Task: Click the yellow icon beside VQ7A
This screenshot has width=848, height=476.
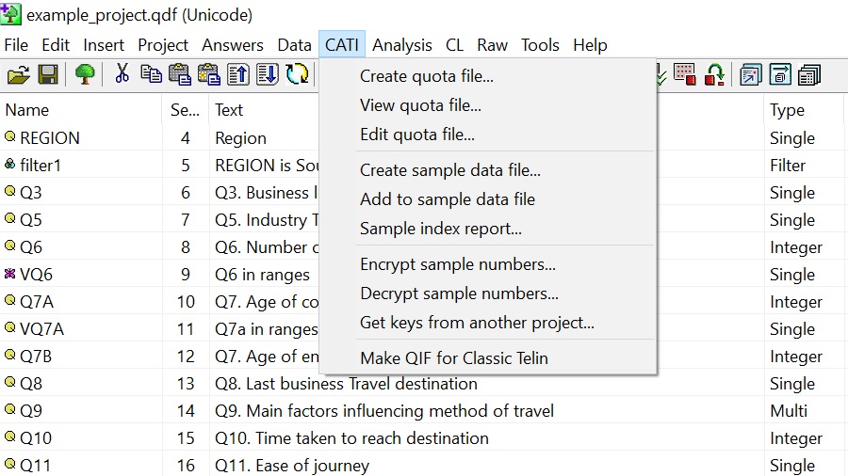Action: (x=9, y=327)
